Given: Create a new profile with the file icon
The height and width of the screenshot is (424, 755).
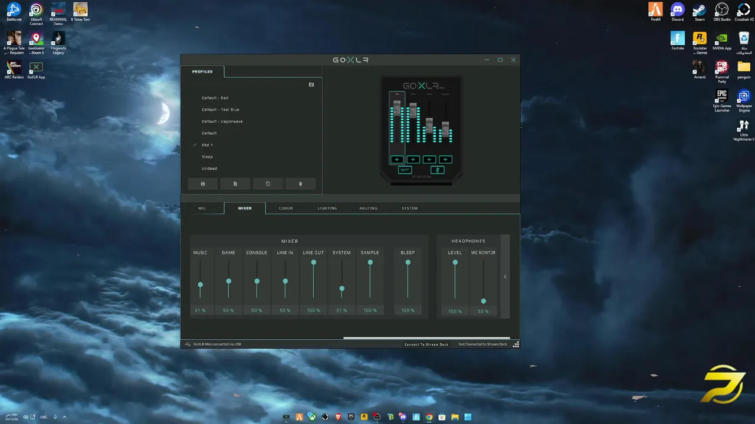Looking at the screenshot, I should click(x=235, y=184).
